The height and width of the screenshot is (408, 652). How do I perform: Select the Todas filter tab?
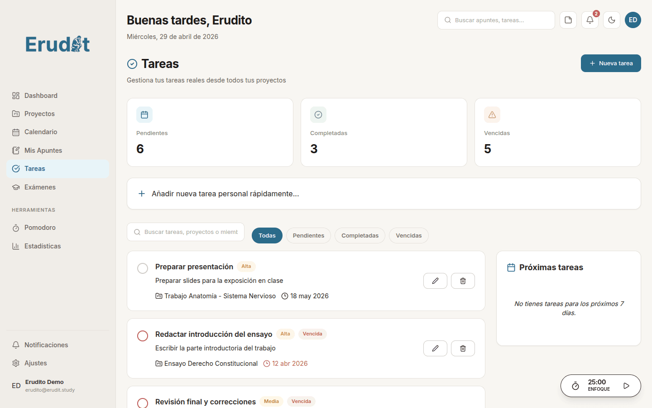click(267, 235)
